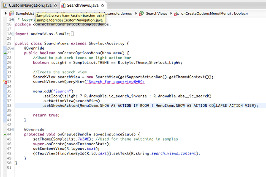Click the error quick-fix marker at line 33
Viewport: 266px width, 177px height.
pyautogui.click(x=5, y=82)
